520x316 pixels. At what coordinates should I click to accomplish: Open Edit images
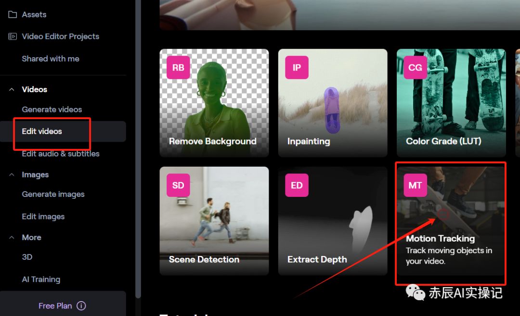tap(43, 217)
